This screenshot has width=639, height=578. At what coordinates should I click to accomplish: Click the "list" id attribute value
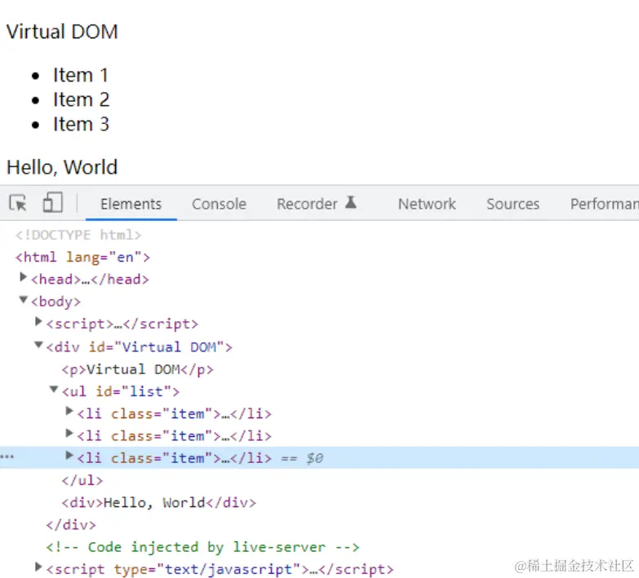pos(146,391)
